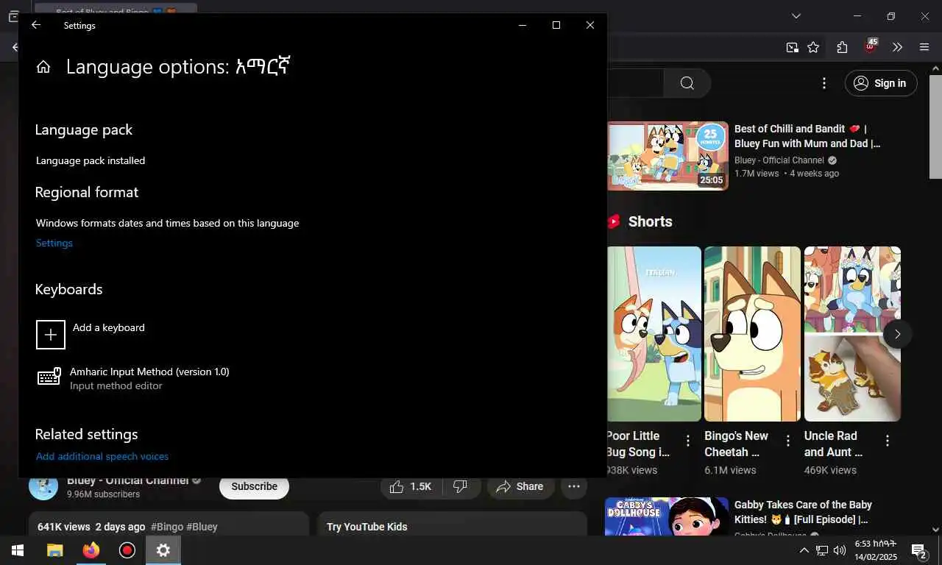
Task: Open Best of Chilli and Bandit video title
Action: [807, 136]
